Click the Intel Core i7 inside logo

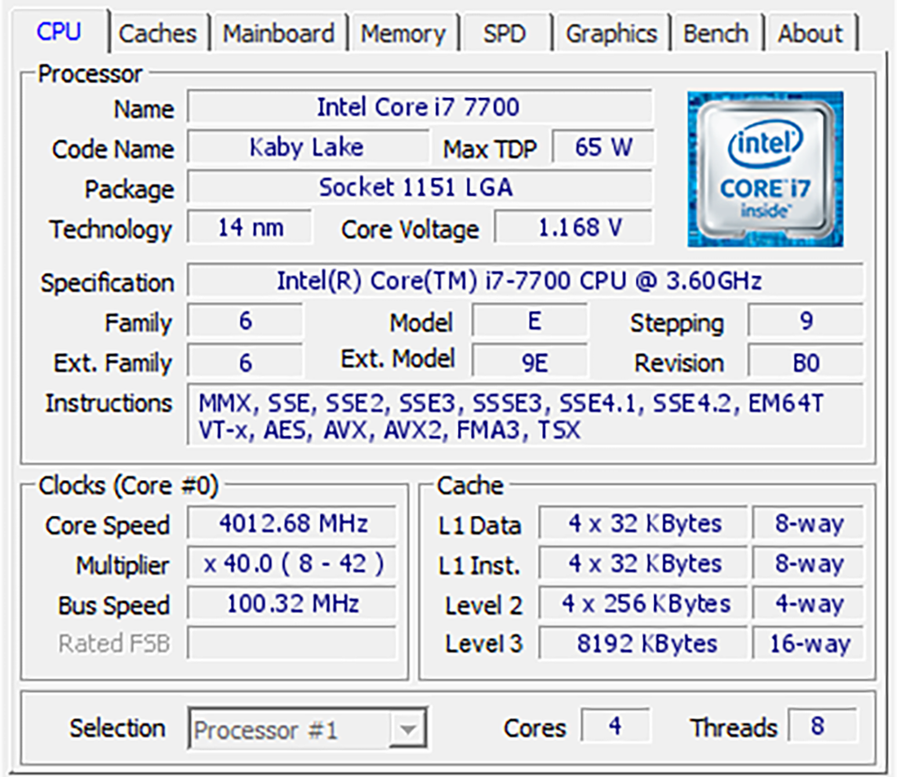coord(765,170)
